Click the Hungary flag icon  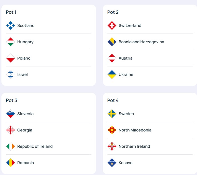pyautogui.click(x=11, y=42)
